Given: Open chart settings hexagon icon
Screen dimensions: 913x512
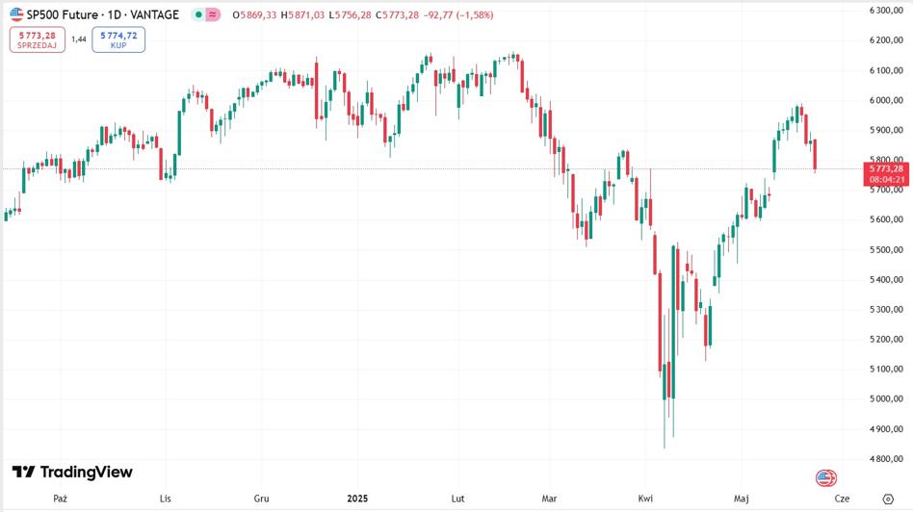Looking at the screenshot, I should coord(887,499).
